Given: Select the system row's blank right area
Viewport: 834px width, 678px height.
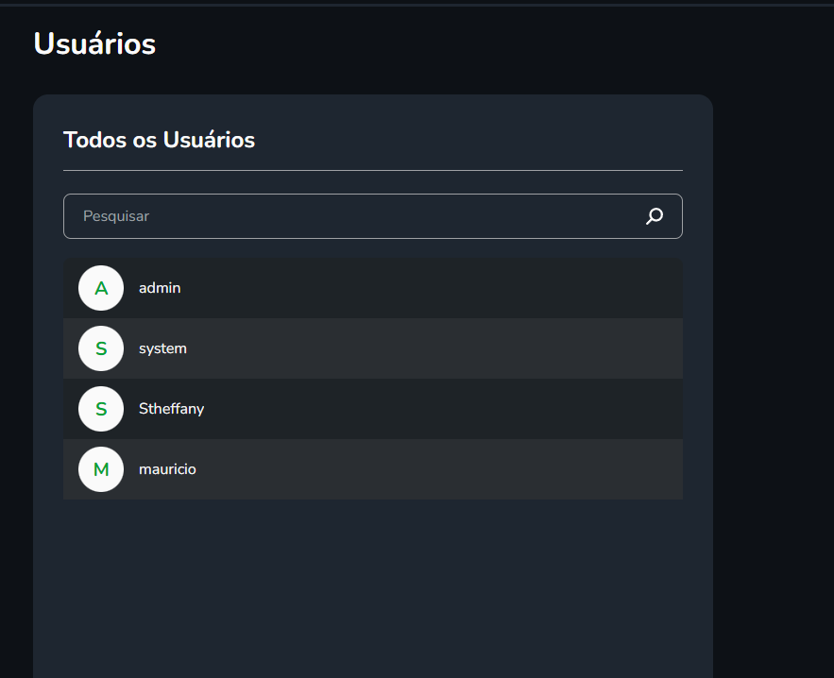Looking at the screenshot, I should point(472,348).
